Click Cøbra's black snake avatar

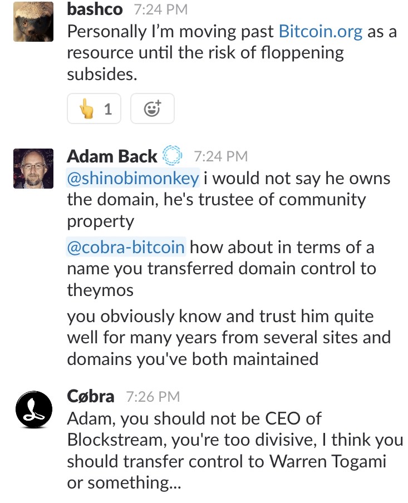coord(34,409)
